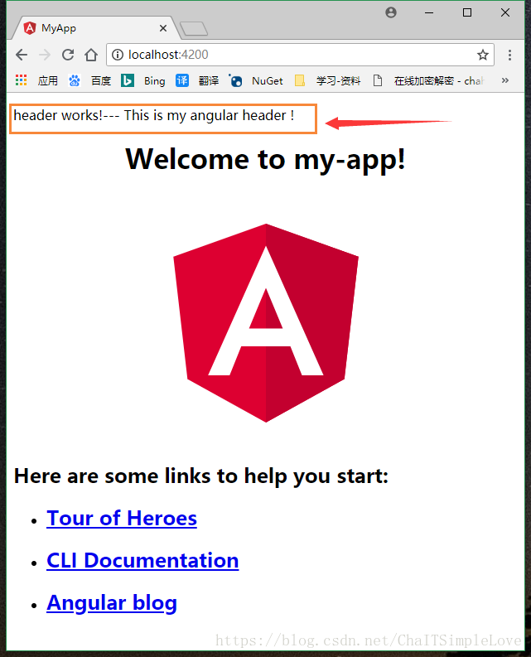Open the Angular blog link

[x=112, y=603]
